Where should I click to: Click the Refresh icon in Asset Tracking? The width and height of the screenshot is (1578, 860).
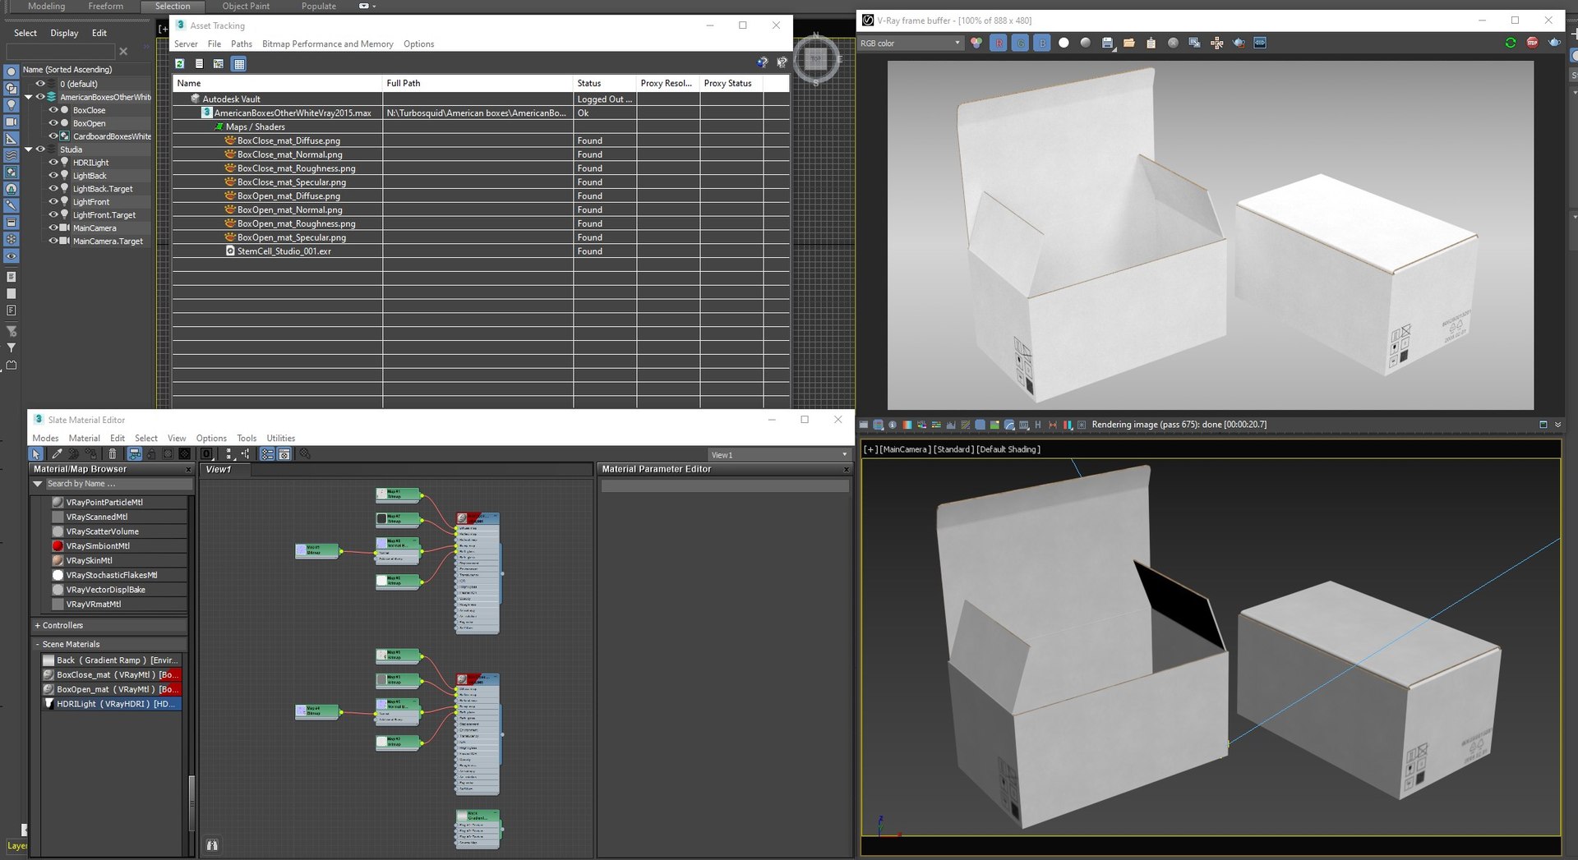[x=180, y=63]
